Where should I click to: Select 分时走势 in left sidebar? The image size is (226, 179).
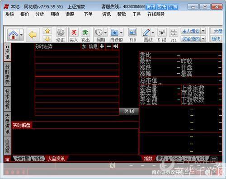pos(7,74)
